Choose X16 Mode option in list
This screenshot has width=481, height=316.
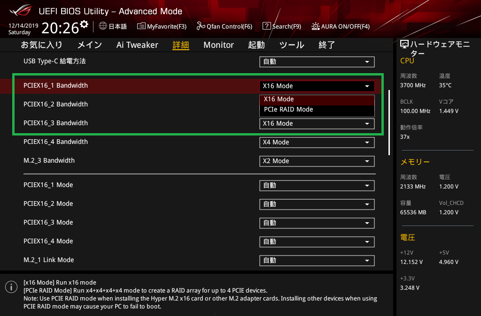[317, 99]
